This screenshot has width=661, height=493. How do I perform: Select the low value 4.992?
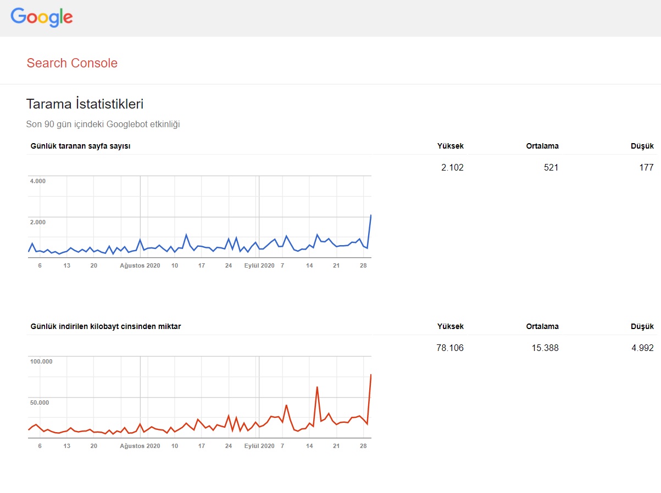(x=642, y=348)
